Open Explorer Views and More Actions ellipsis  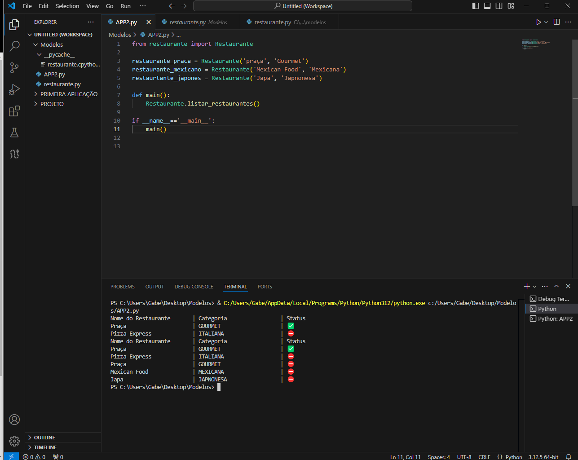pyautogui.click(x=91, y=22)
